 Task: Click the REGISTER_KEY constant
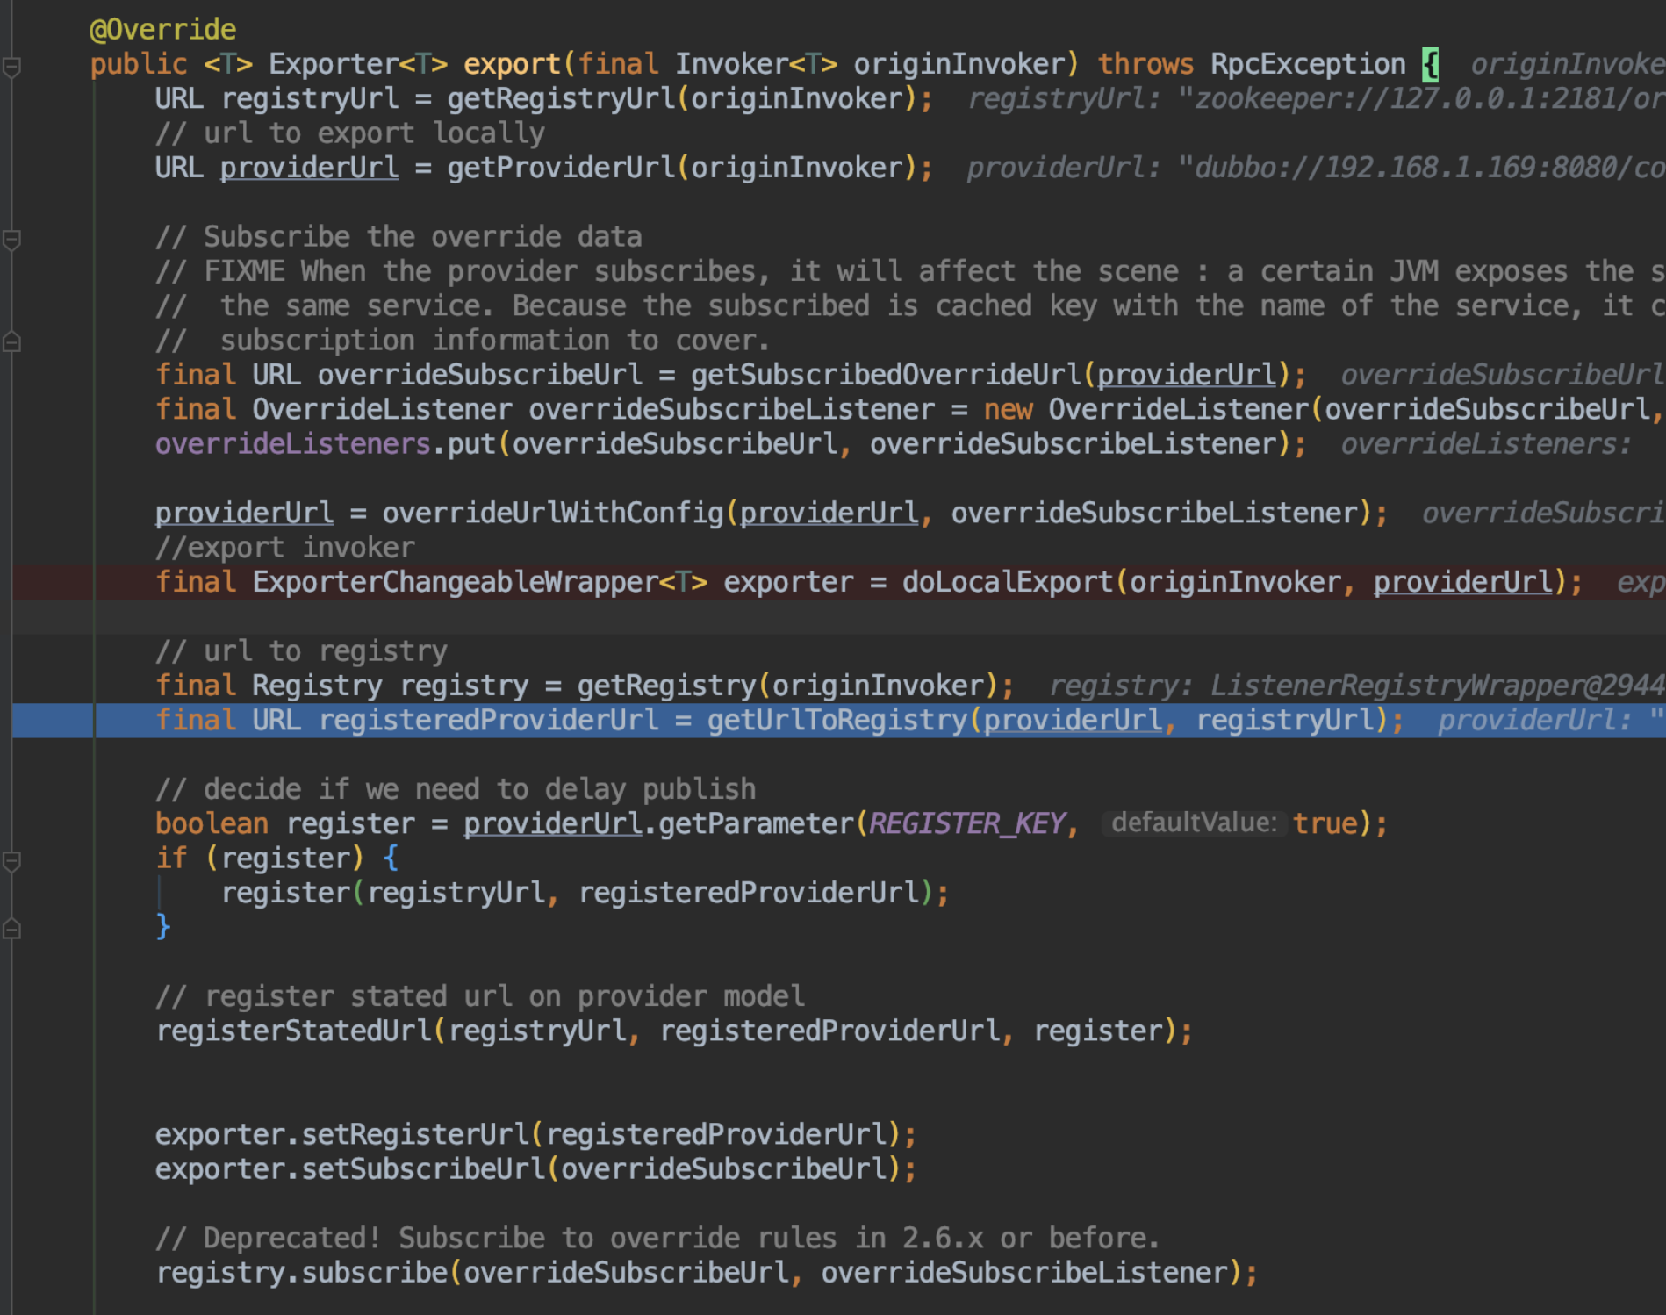coord(967,824)
